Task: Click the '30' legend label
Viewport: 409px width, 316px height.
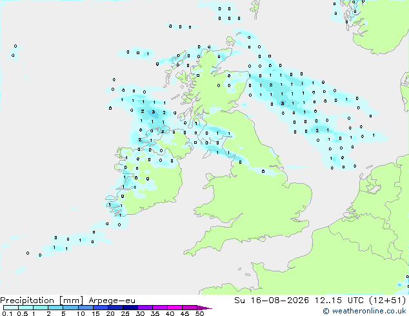Action: (x=140, y=313)
